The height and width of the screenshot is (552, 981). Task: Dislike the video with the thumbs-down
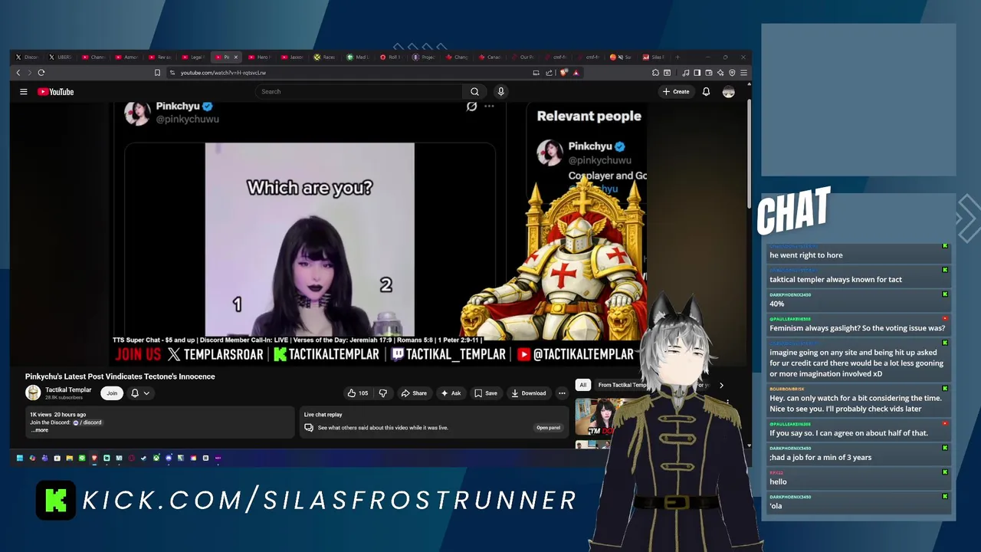[383, 393]
